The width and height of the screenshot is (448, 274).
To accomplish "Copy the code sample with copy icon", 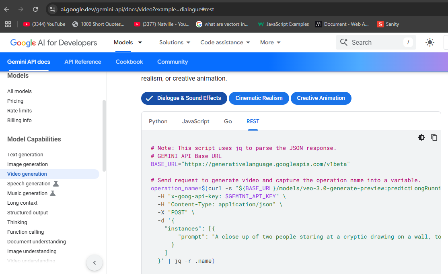I will pyautogui.click(x=434, y=137).
